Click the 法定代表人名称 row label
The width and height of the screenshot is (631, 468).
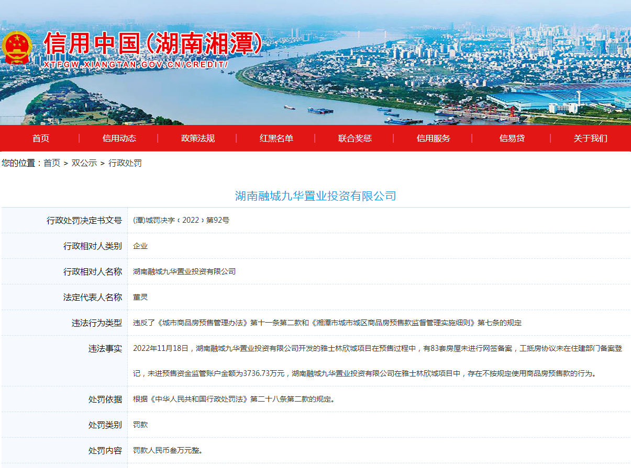93,297
